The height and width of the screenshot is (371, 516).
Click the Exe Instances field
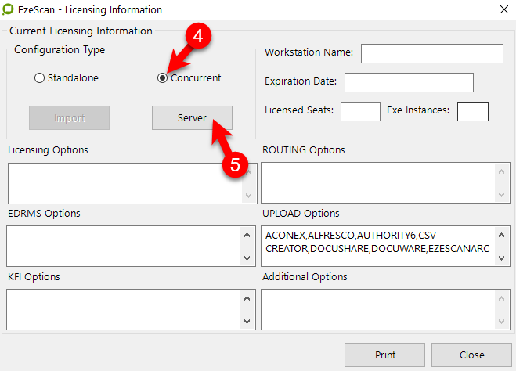click(x=472, y=111)
